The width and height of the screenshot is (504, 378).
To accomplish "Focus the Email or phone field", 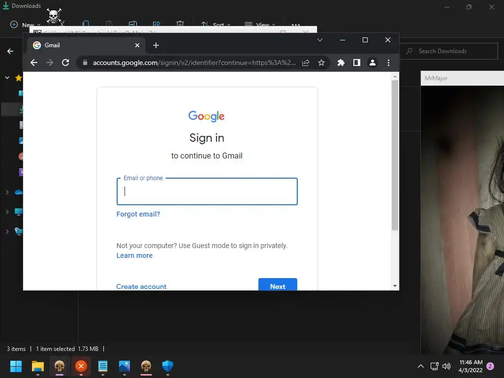I will point(207,191).
